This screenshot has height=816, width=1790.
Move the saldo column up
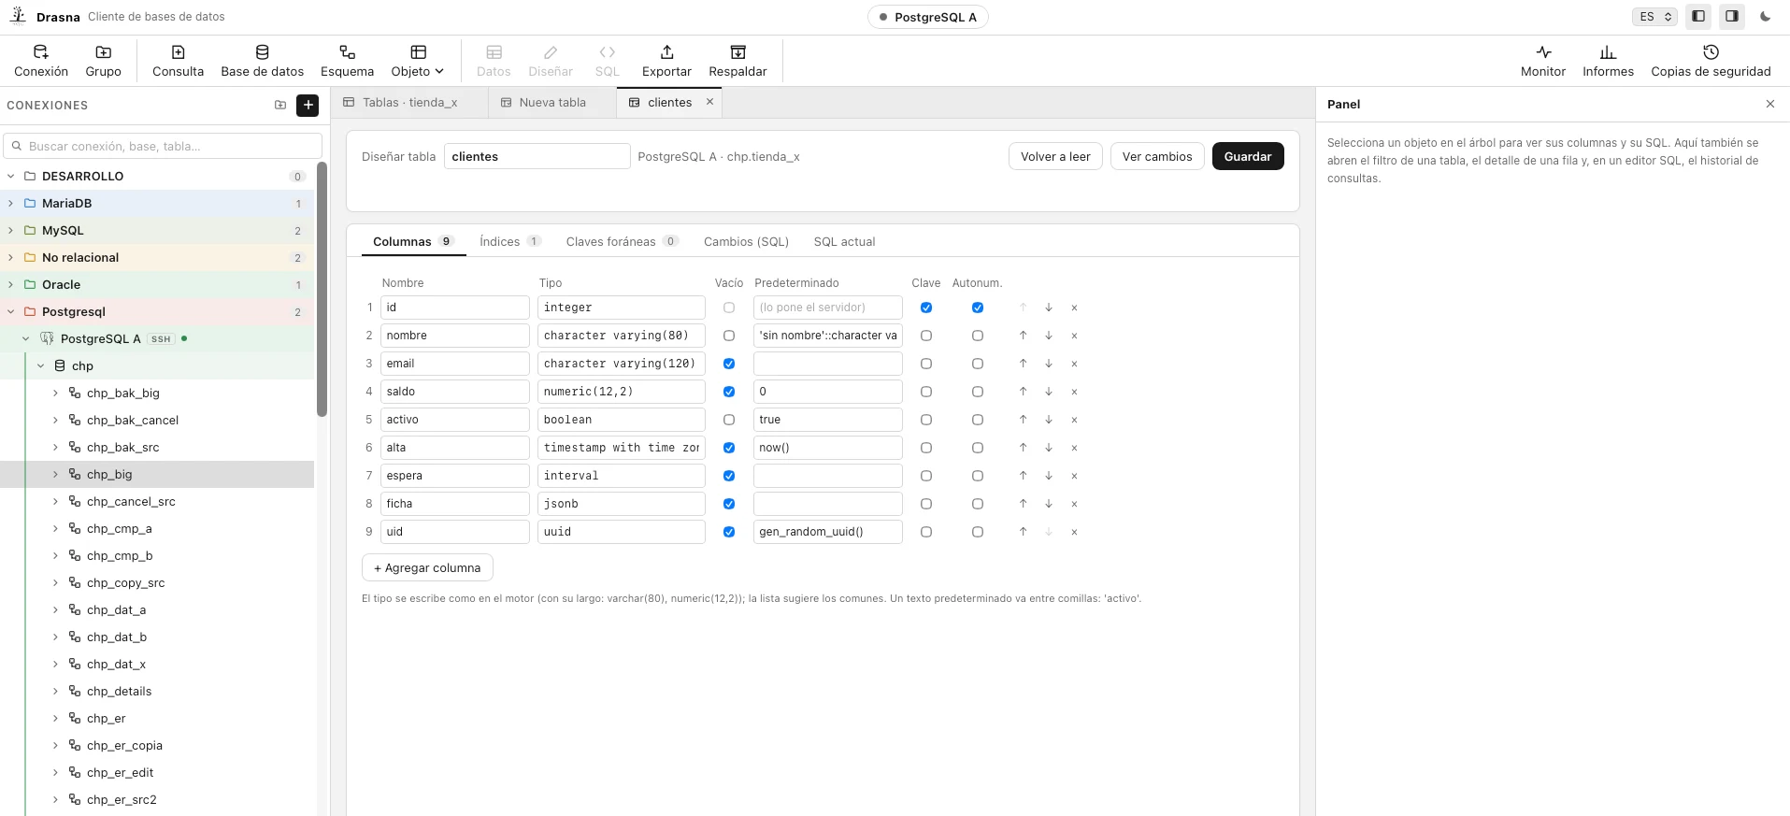[x=1024, y=392]
